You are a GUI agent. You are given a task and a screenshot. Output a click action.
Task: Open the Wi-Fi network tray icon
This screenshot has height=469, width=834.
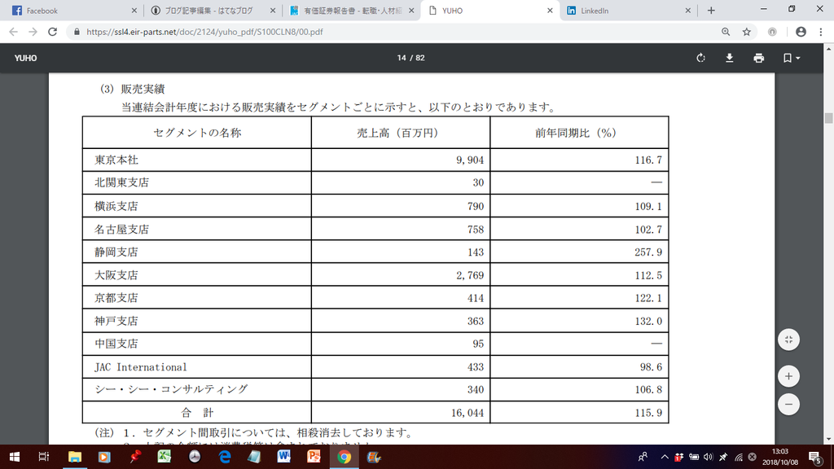tap(738, 458)
